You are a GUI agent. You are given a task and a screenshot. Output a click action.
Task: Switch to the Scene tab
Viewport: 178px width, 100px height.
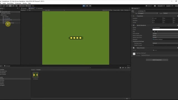pyautogui.click(x=24, y=8)
